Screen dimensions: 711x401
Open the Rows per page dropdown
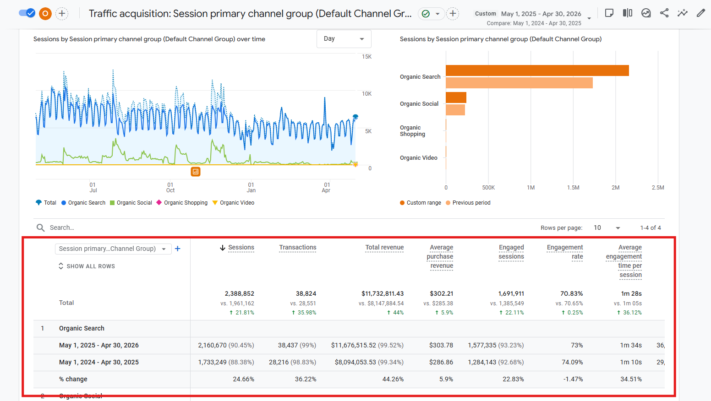[607, 228]
